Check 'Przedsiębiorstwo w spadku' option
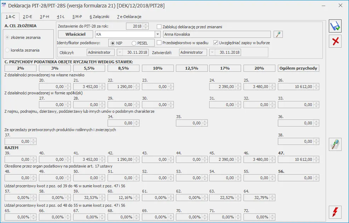The width and height of the screenshot is (349, 223). (x=159, y=43)
